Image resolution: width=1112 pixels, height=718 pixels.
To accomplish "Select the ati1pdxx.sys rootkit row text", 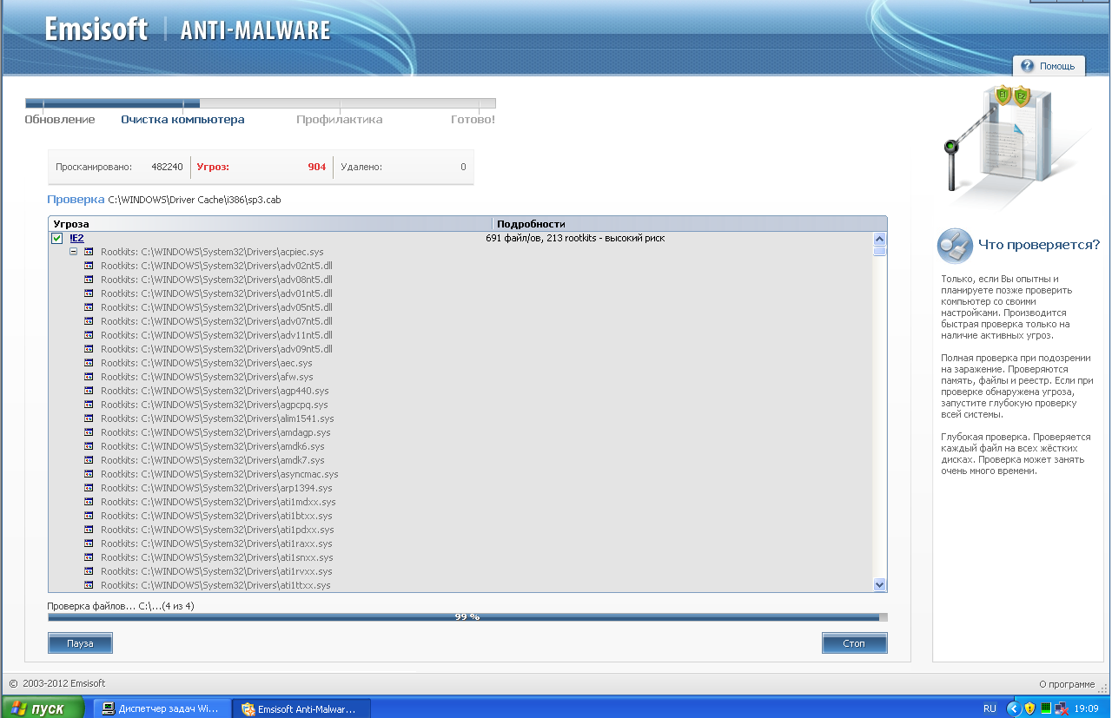I will [217, 530].
